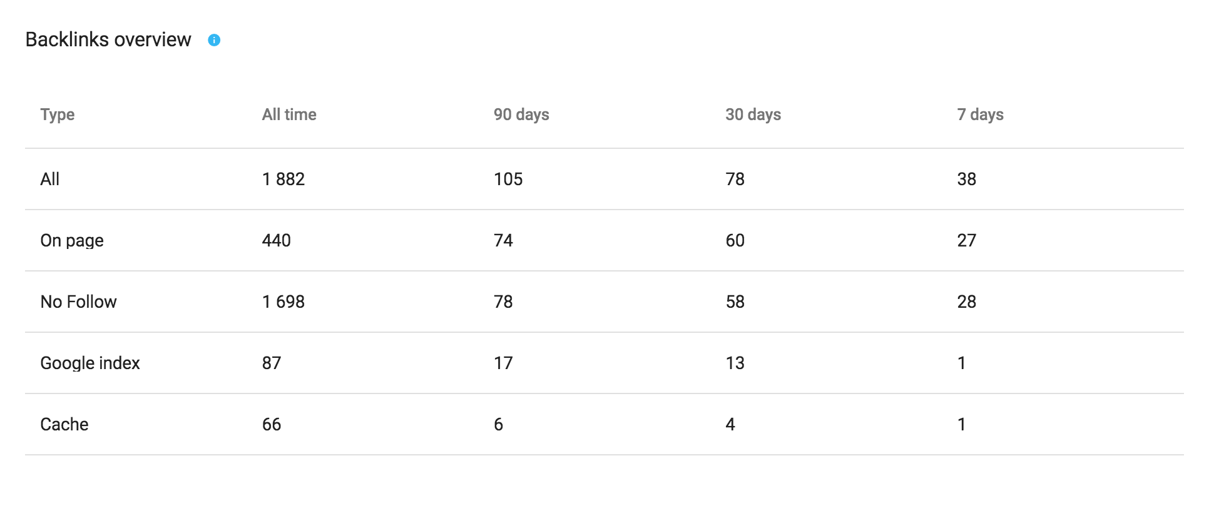Click the 440 On page all-time value

click(x=277, y=240)
